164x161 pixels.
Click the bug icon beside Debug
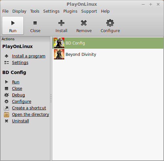(x=6, y=95)
